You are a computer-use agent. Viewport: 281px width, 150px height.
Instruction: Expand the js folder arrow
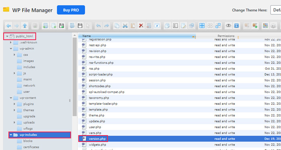click(14, 73)
